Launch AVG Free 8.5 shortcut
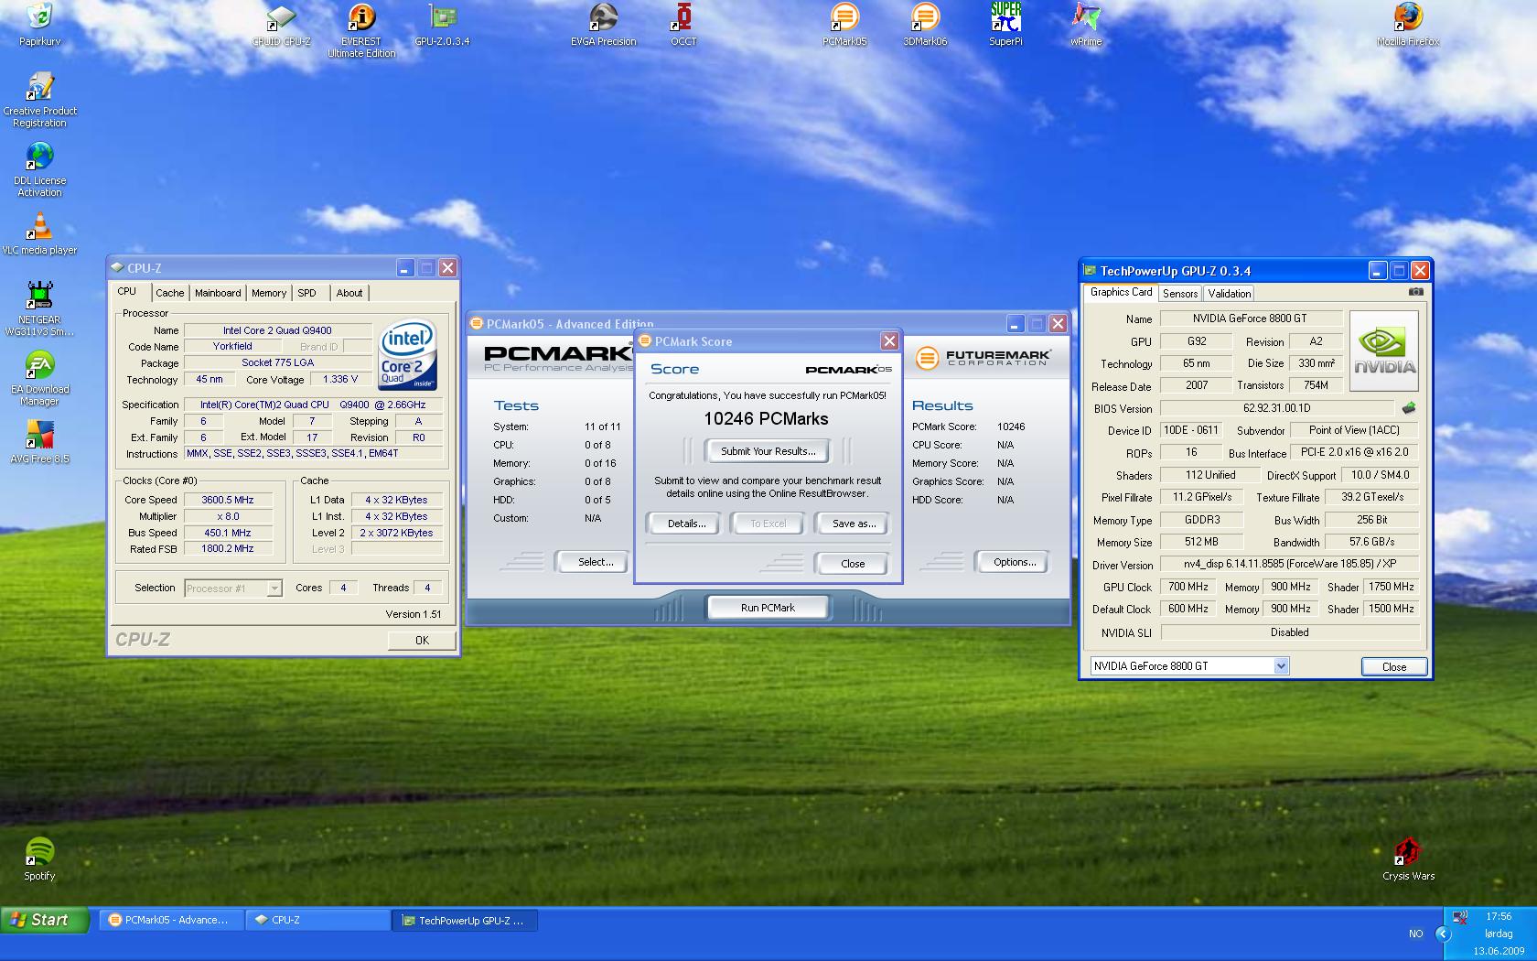 click(39, 442)
